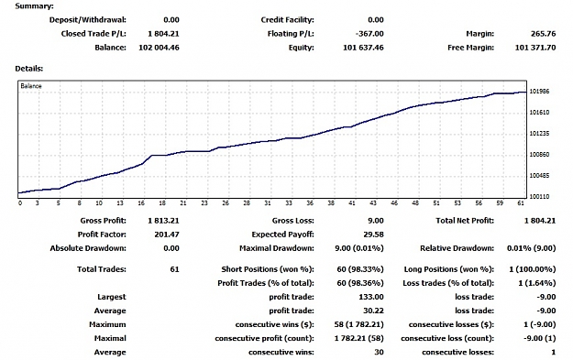
Task: Click the Total Trades value 61
Action: click(175, 270)
